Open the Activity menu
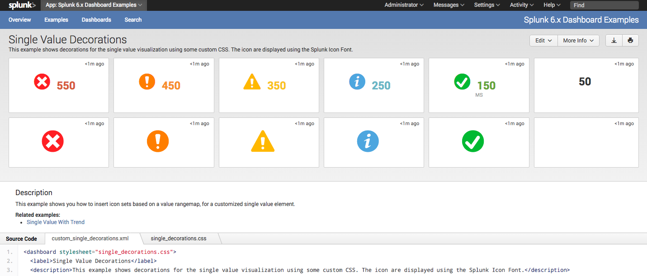This screenshot has width=647, height=276. point(522,5)
